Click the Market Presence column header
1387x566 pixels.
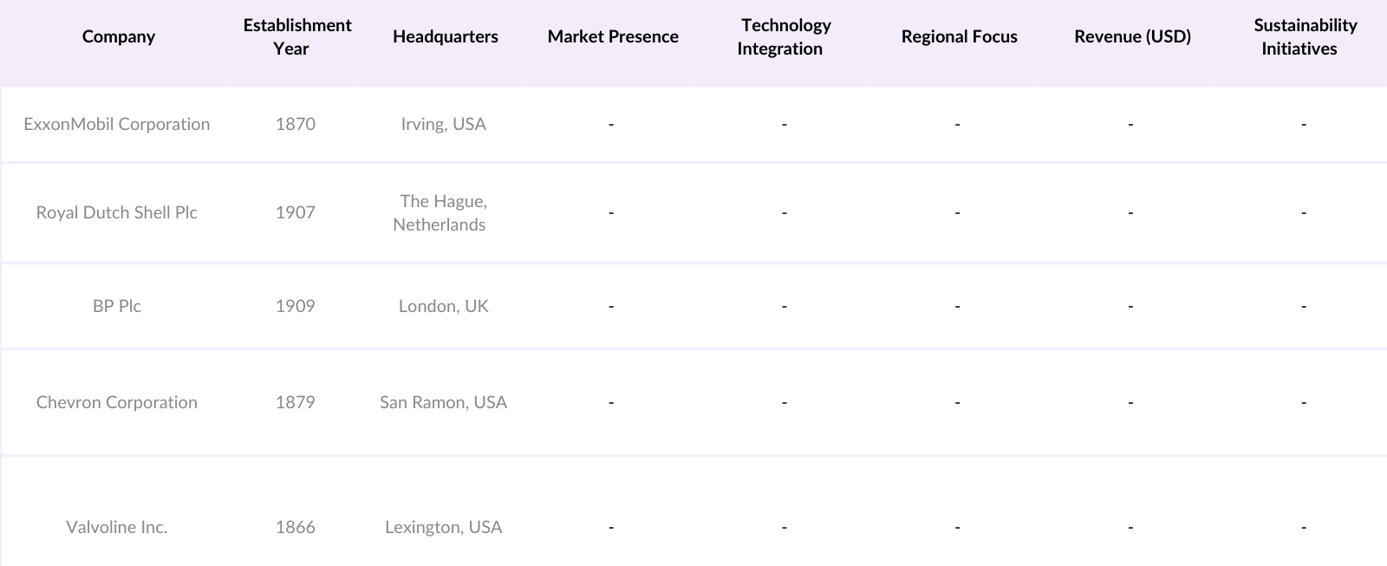pos(612,36)
